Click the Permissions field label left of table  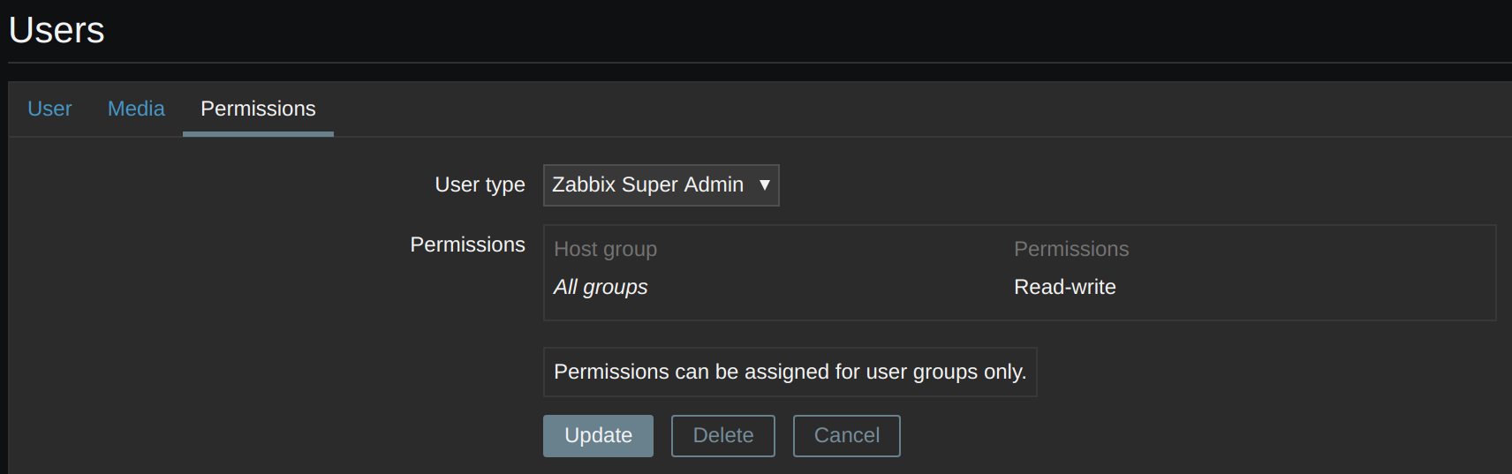467,245
